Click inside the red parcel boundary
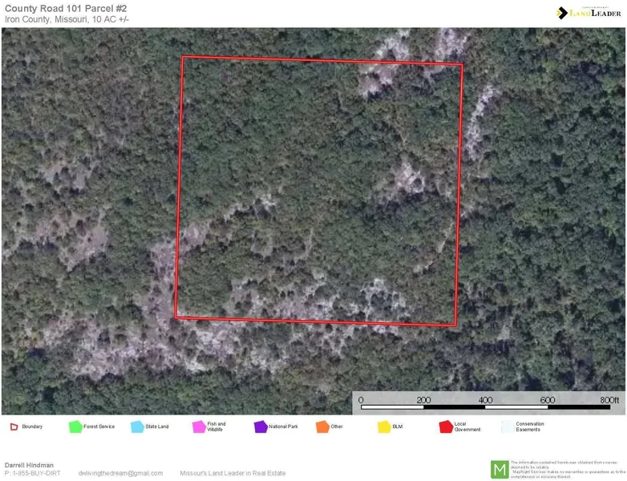 318,191
